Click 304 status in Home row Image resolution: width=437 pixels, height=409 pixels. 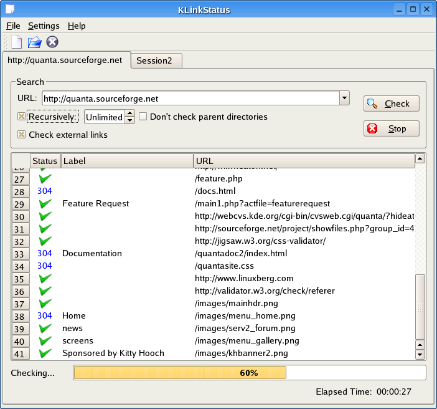[45, 315]
